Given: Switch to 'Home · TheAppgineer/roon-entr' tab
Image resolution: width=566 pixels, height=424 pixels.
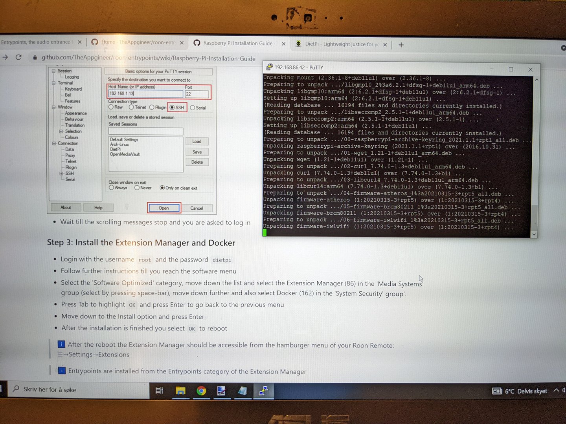Looking at the screenshot, I should tap(137, 42).
